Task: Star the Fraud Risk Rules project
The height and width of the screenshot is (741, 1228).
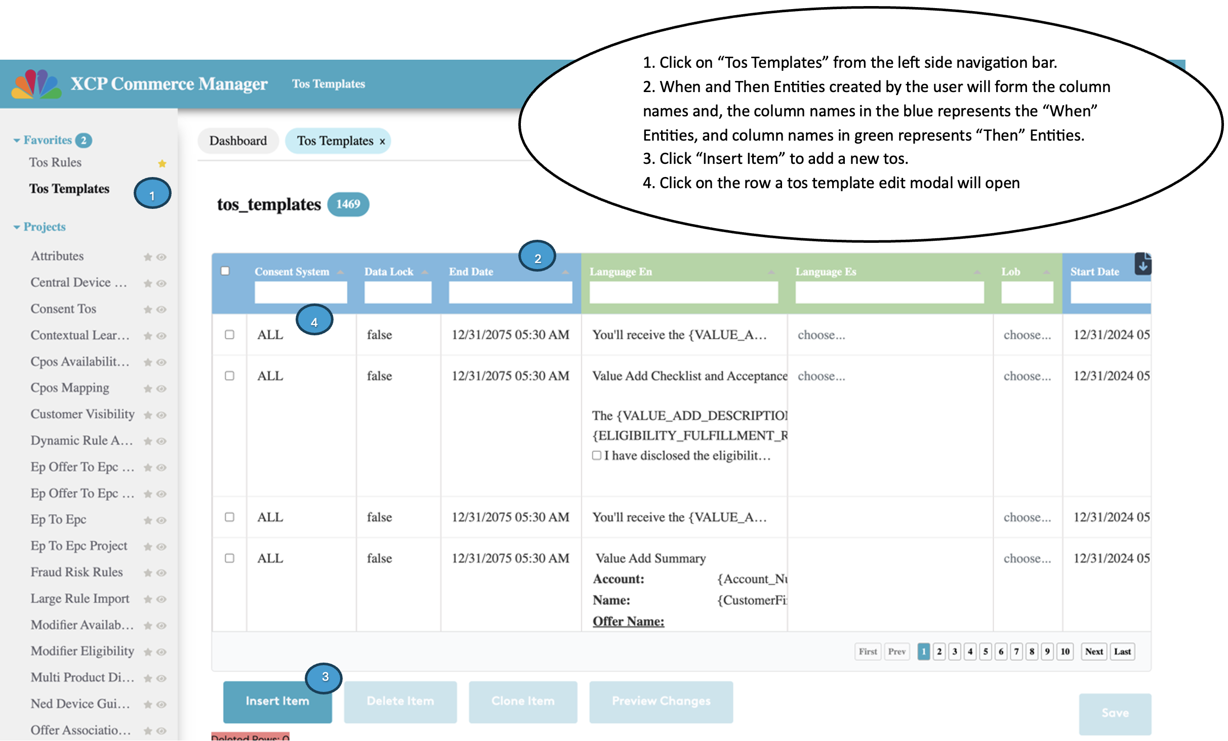Action: (148, 573)
